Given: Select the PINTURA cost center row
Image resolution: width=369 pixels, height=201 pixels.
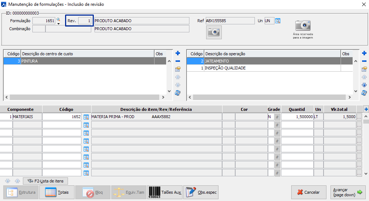Looking at the screenshot, I should [85, 61].
